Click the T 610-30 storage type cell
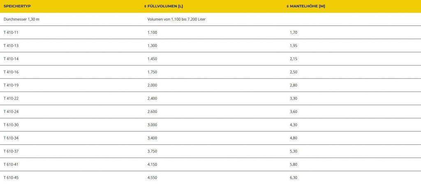The image size is (421, 184). click(11, 125)
